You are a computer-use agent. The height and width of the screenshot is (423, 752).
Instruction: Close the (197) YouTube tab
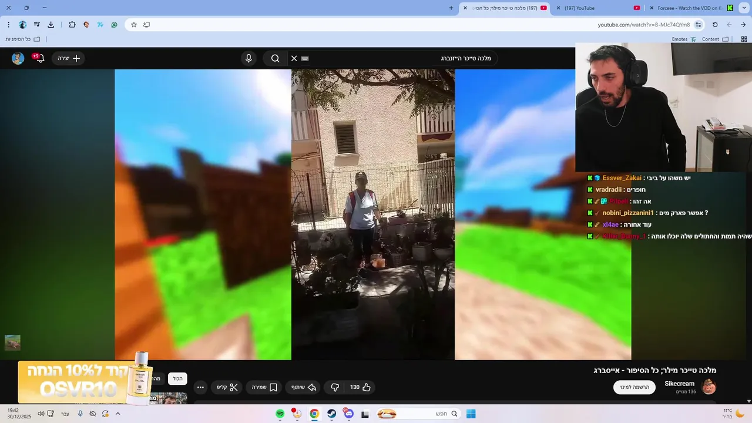click(x=558, y=8)
